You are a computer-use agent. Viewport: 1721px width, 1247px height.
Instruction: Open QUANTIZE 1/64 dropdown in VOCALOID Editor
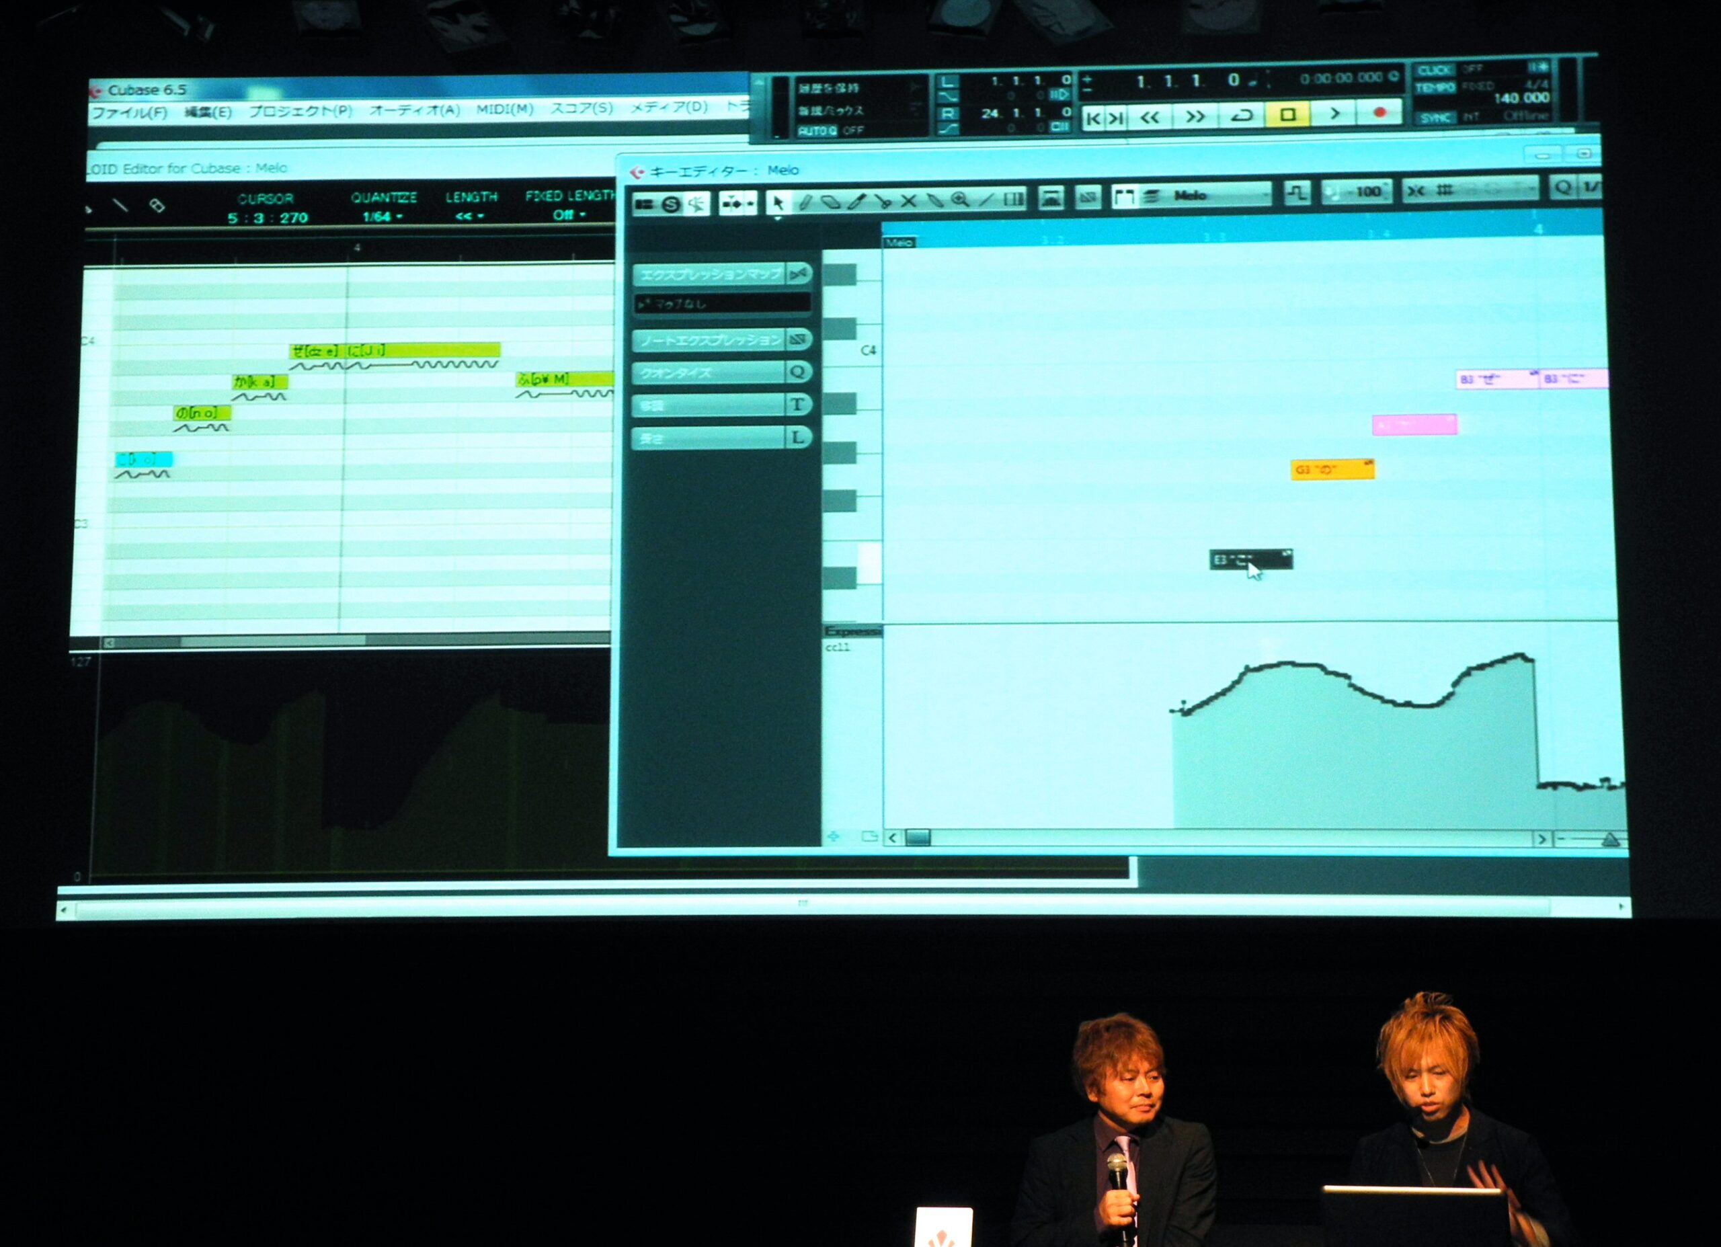coord(383,217)
